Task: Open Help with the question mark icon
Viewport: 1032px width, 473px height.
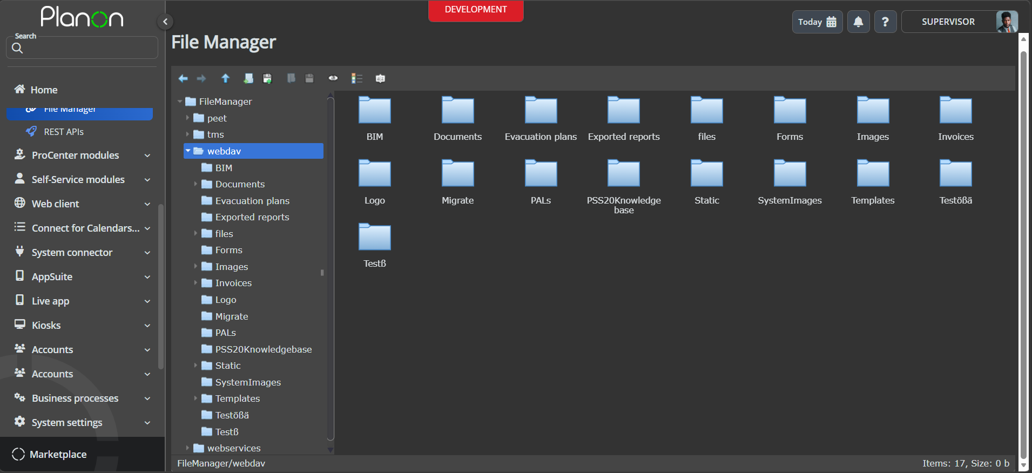Action: [886, 22]
